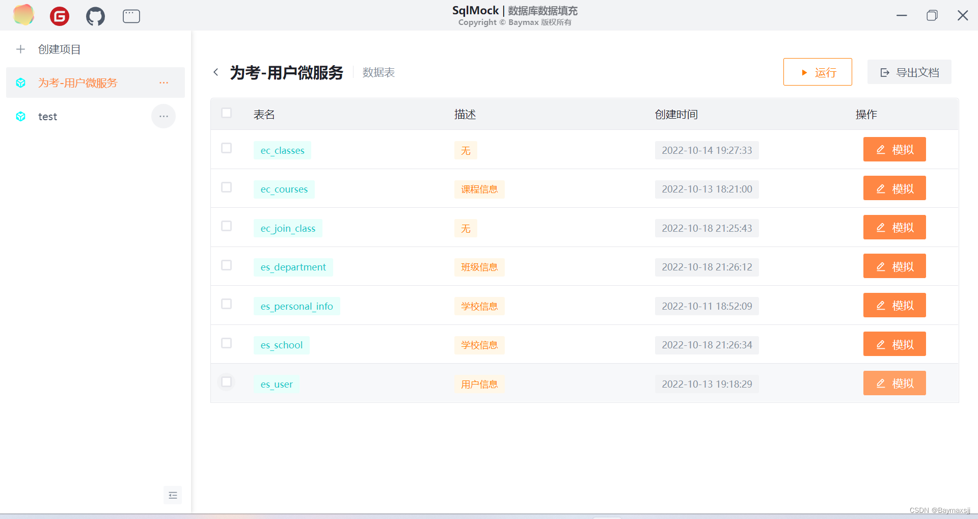Close the SqlMock window
The height and width of the screenshot is (519, 978).
point(963,15)
